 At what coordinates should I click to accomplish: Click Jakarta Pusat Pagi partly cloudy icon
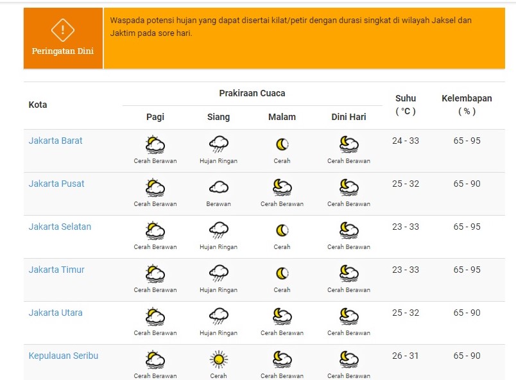pos(155,187)
